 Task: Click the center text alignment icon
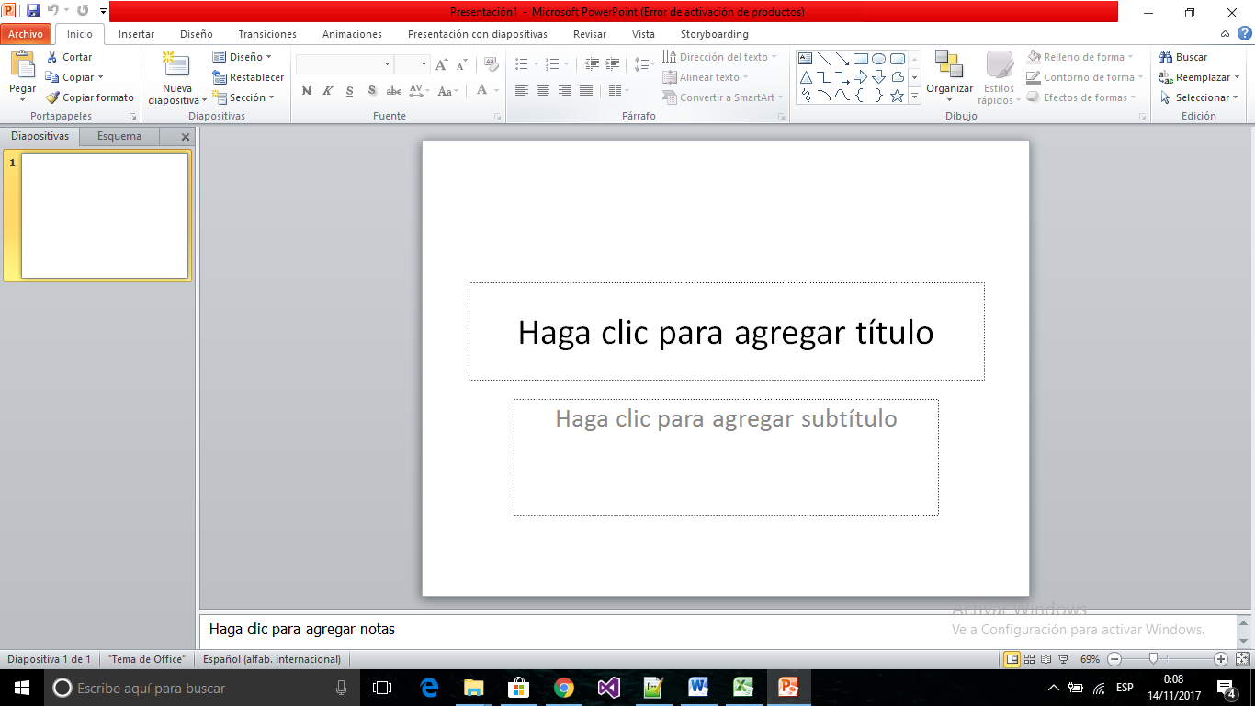pyautogui.click(x=542, y=90)
